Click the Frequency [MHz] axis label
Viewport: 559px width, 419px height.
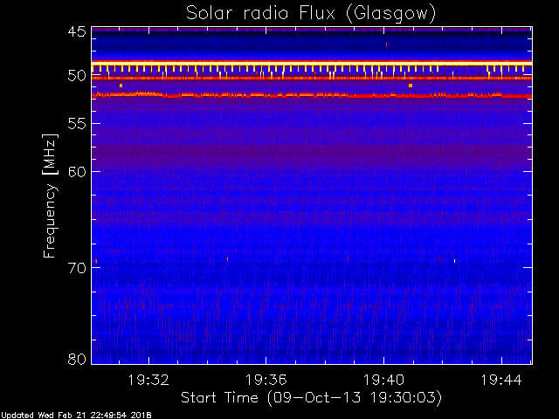coord(50,196)
